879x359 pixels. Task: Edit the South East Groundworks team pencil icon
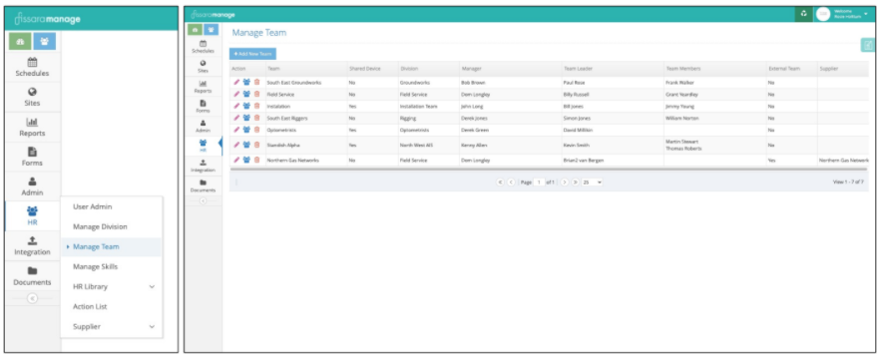point(236,83)
